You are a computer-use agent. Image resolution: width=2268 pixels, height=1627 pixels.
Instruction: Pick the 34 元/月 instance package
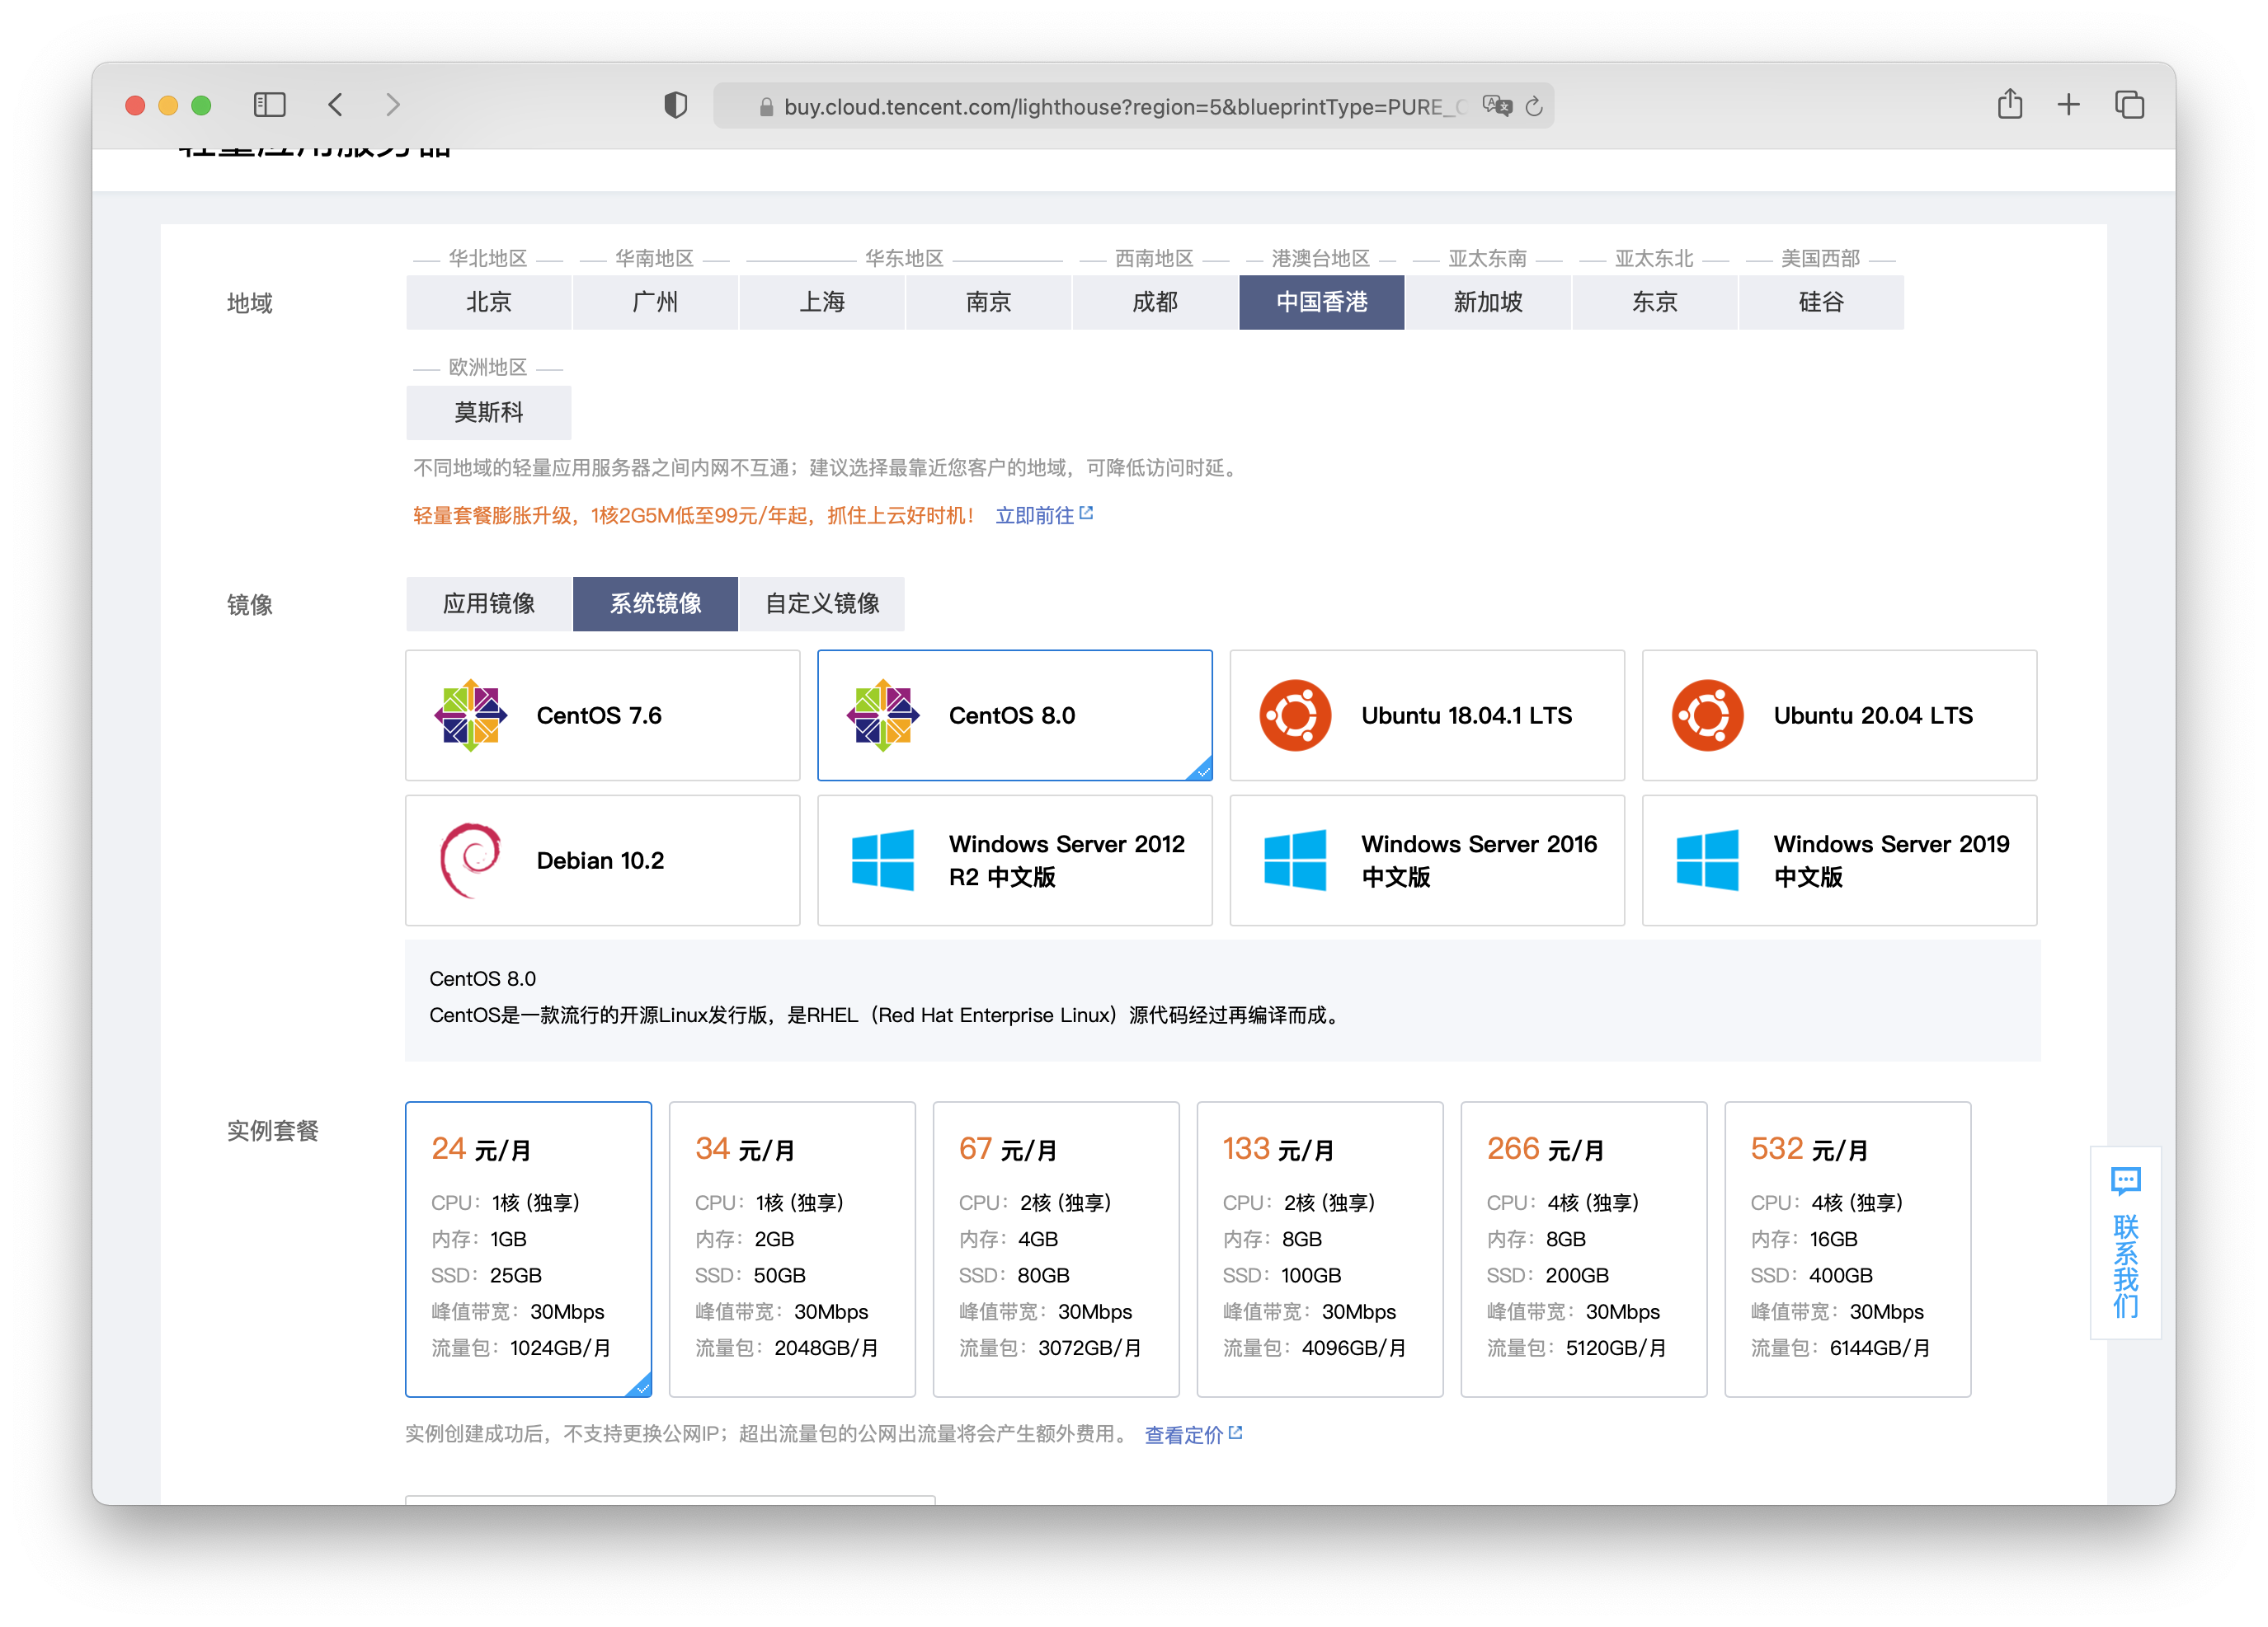(791, 1248)
